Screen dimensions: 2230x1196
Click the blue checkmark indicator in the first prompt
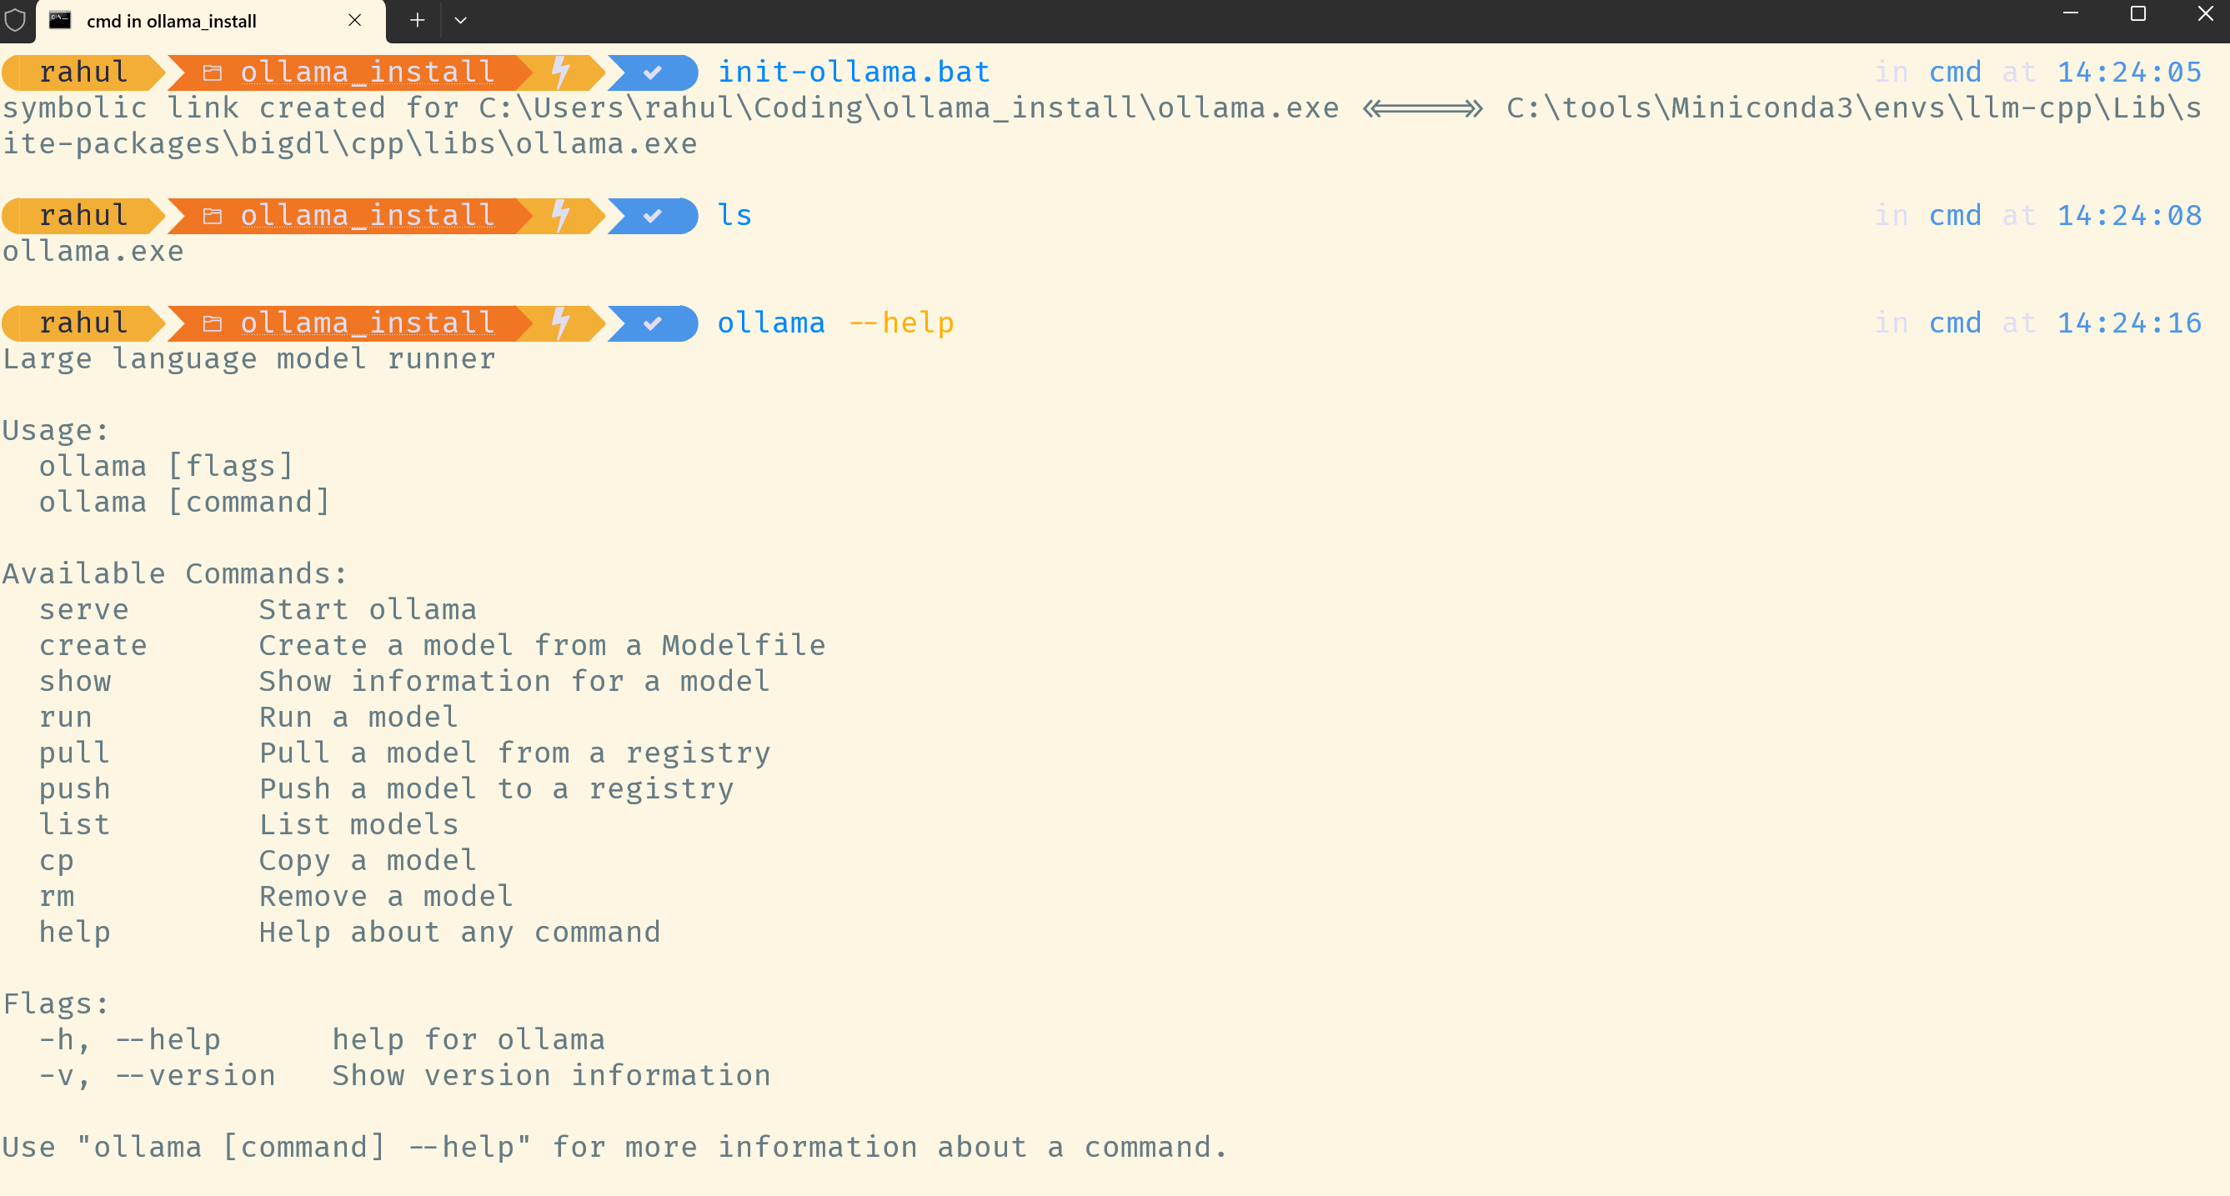pyautogui.click(x=653, y=72)
